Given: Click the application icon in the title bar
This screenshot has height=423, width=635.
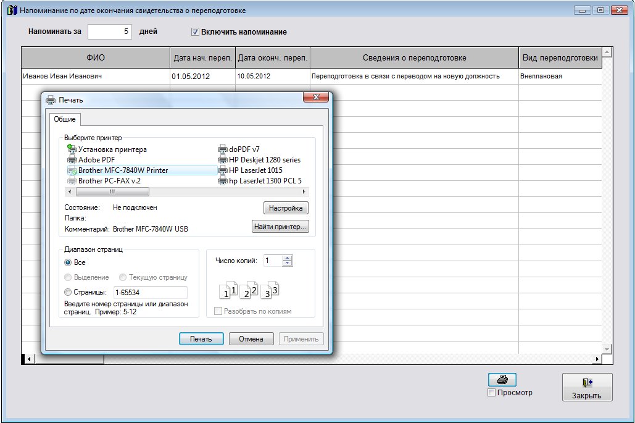Looking at the screenshot, I should point(12,10).
